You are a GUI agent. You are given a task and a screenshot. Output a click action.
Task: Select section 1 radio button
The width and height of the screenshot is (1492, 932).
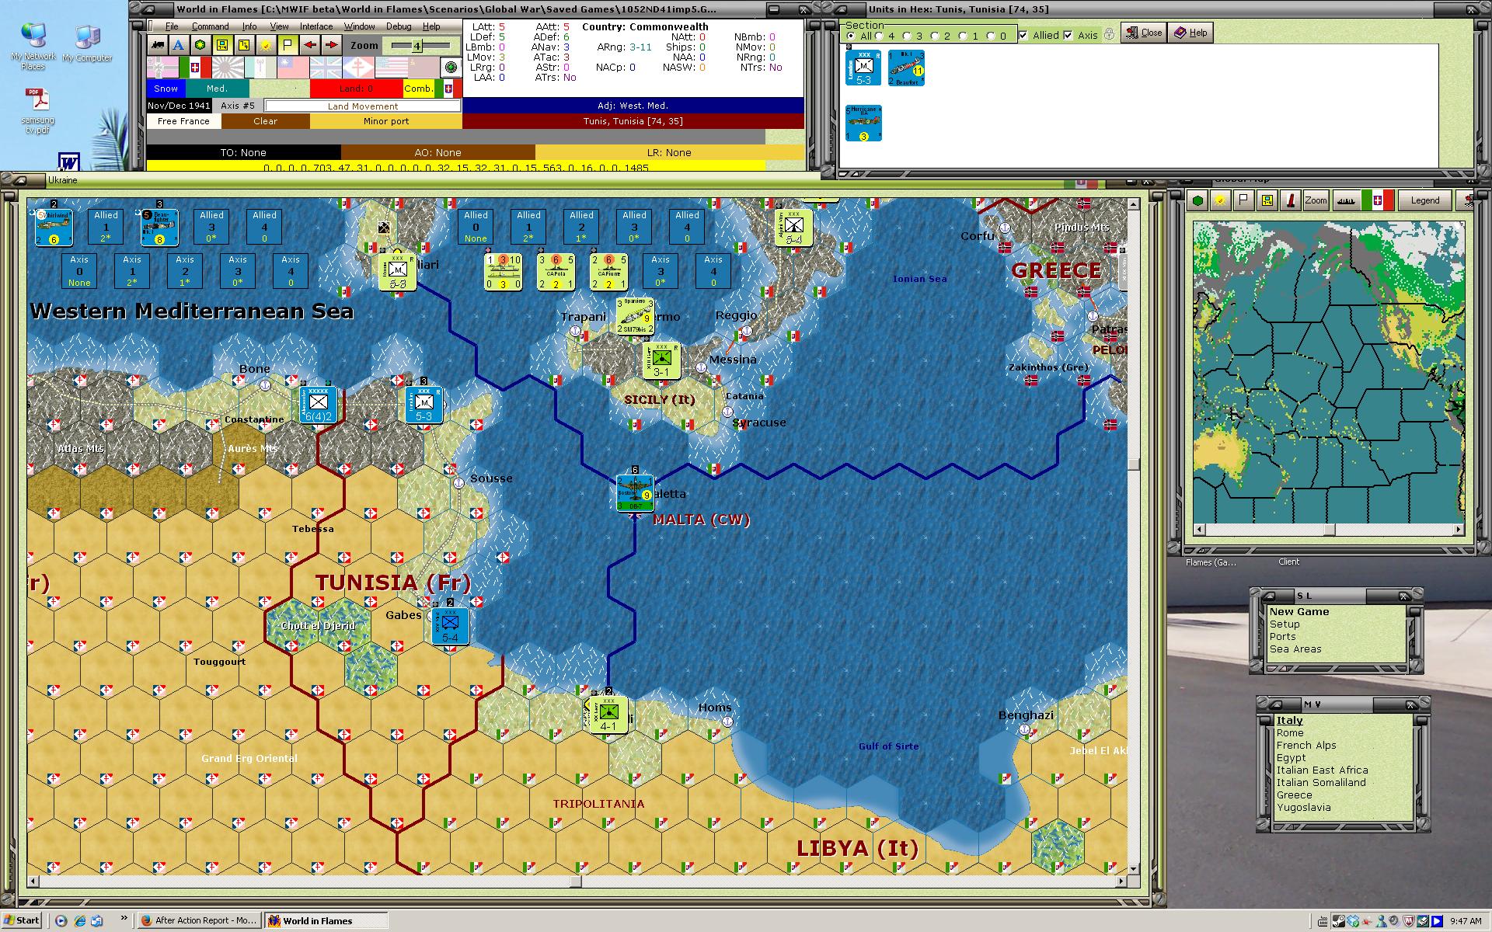pos(964,36)
